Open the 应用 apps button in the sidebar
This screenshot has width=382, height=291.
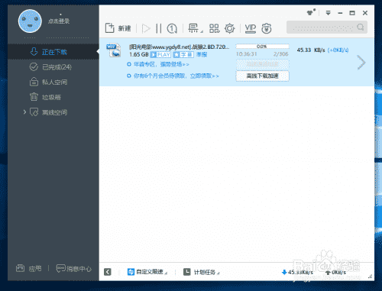click(28, 268)
